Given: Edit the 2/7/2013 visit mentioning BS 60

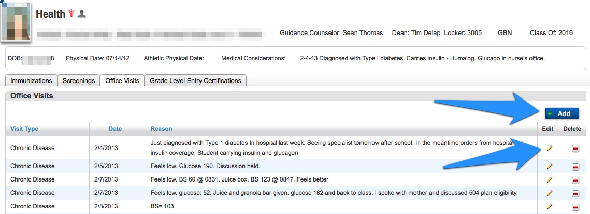Looking at the screenshot, I should (x=550, y=179).
